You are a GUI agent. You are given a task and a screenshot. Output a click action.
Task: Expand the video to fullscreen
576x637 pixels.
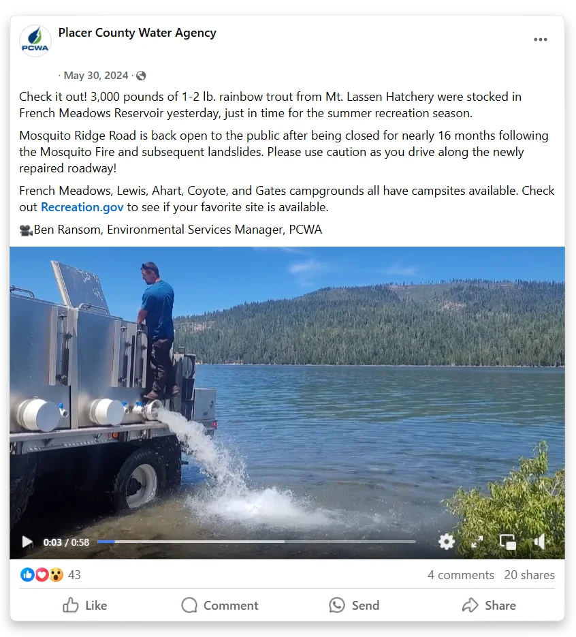(x=477, y=542)
